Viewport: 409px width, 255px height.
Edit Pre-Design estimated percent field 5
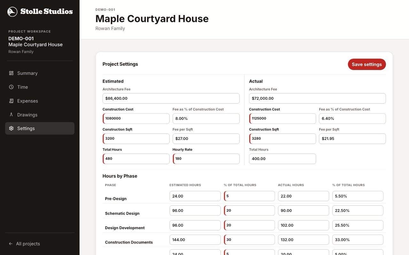click(x=249, y=196)
